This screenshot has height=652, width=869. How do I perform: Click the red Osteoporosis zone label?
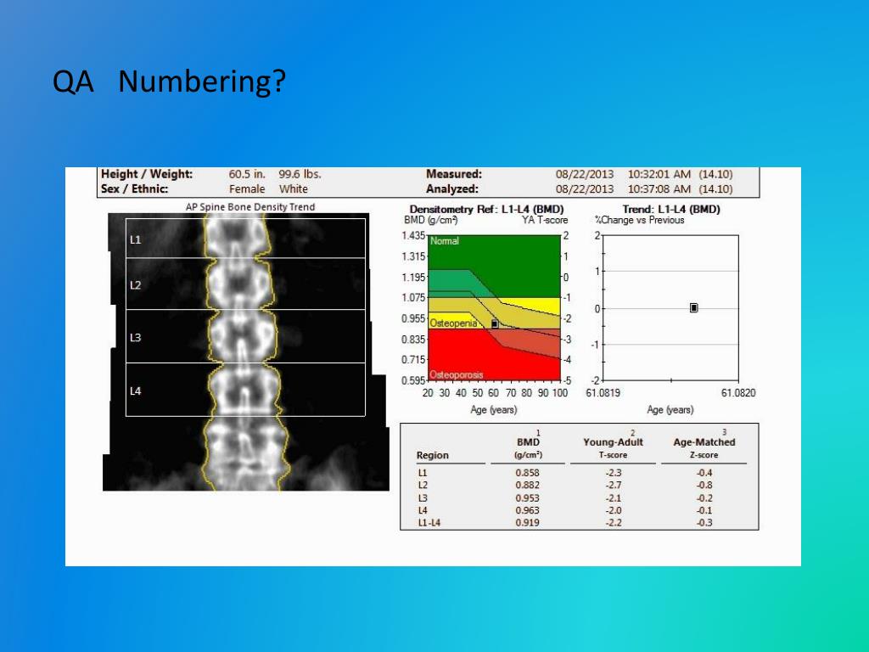point(456,374)
